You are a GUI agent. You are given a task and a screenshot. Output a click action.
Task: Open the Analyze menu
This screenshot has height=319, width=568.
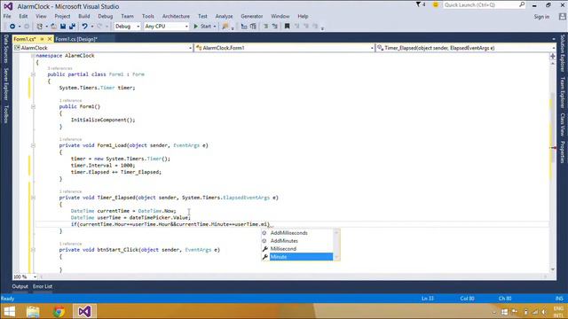tap(224, 16)
